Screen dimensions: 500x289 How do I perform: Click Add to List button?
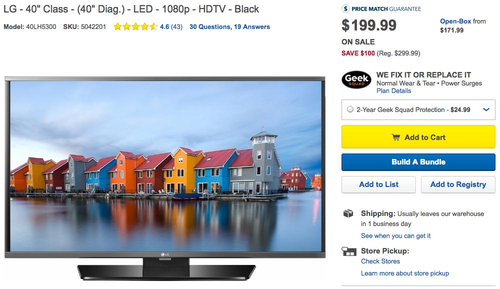378,184
